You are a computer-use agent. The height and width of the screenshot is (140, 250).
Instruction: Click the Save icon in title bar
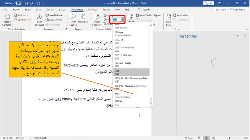pyautogui.click(x=26, y=3)
